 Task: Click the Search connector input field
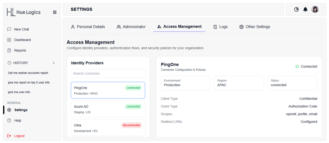click(x=108, y=74)
